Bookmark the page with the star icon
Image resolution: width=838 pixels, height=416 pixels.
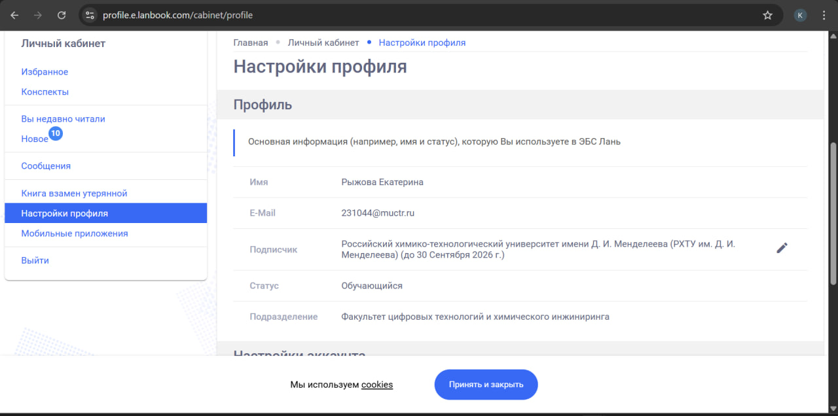pos(767,14)
